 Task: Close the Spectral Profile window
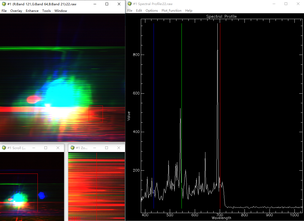coord(298,4)
